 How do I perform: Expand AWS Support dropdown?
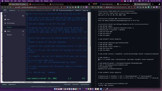tap(85, 10)
